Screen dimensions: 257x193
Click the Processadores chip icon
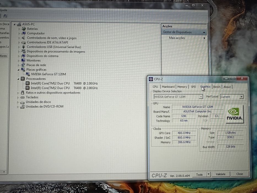tap(23, 79)
